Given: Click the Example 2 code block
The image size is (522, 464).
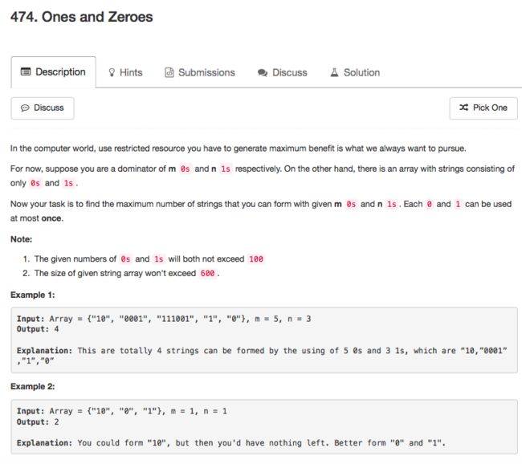Looking at the screenshot, I should (264, 427).
